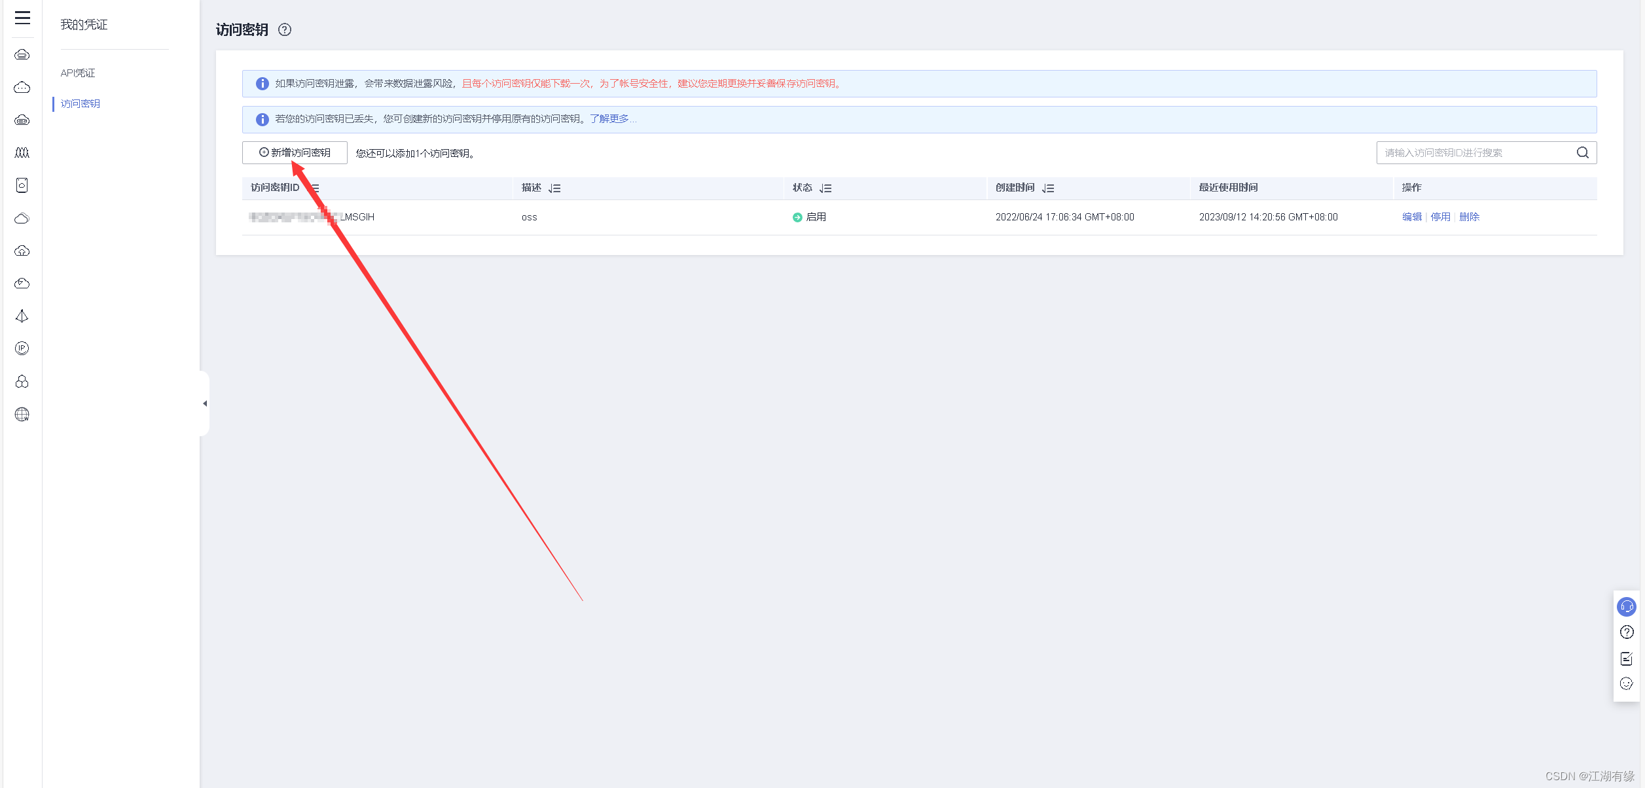The image size is (1645, 788).
Task: Open the blue headset customer service icon
Action: pyautogui.click(x=1627, y=607)
